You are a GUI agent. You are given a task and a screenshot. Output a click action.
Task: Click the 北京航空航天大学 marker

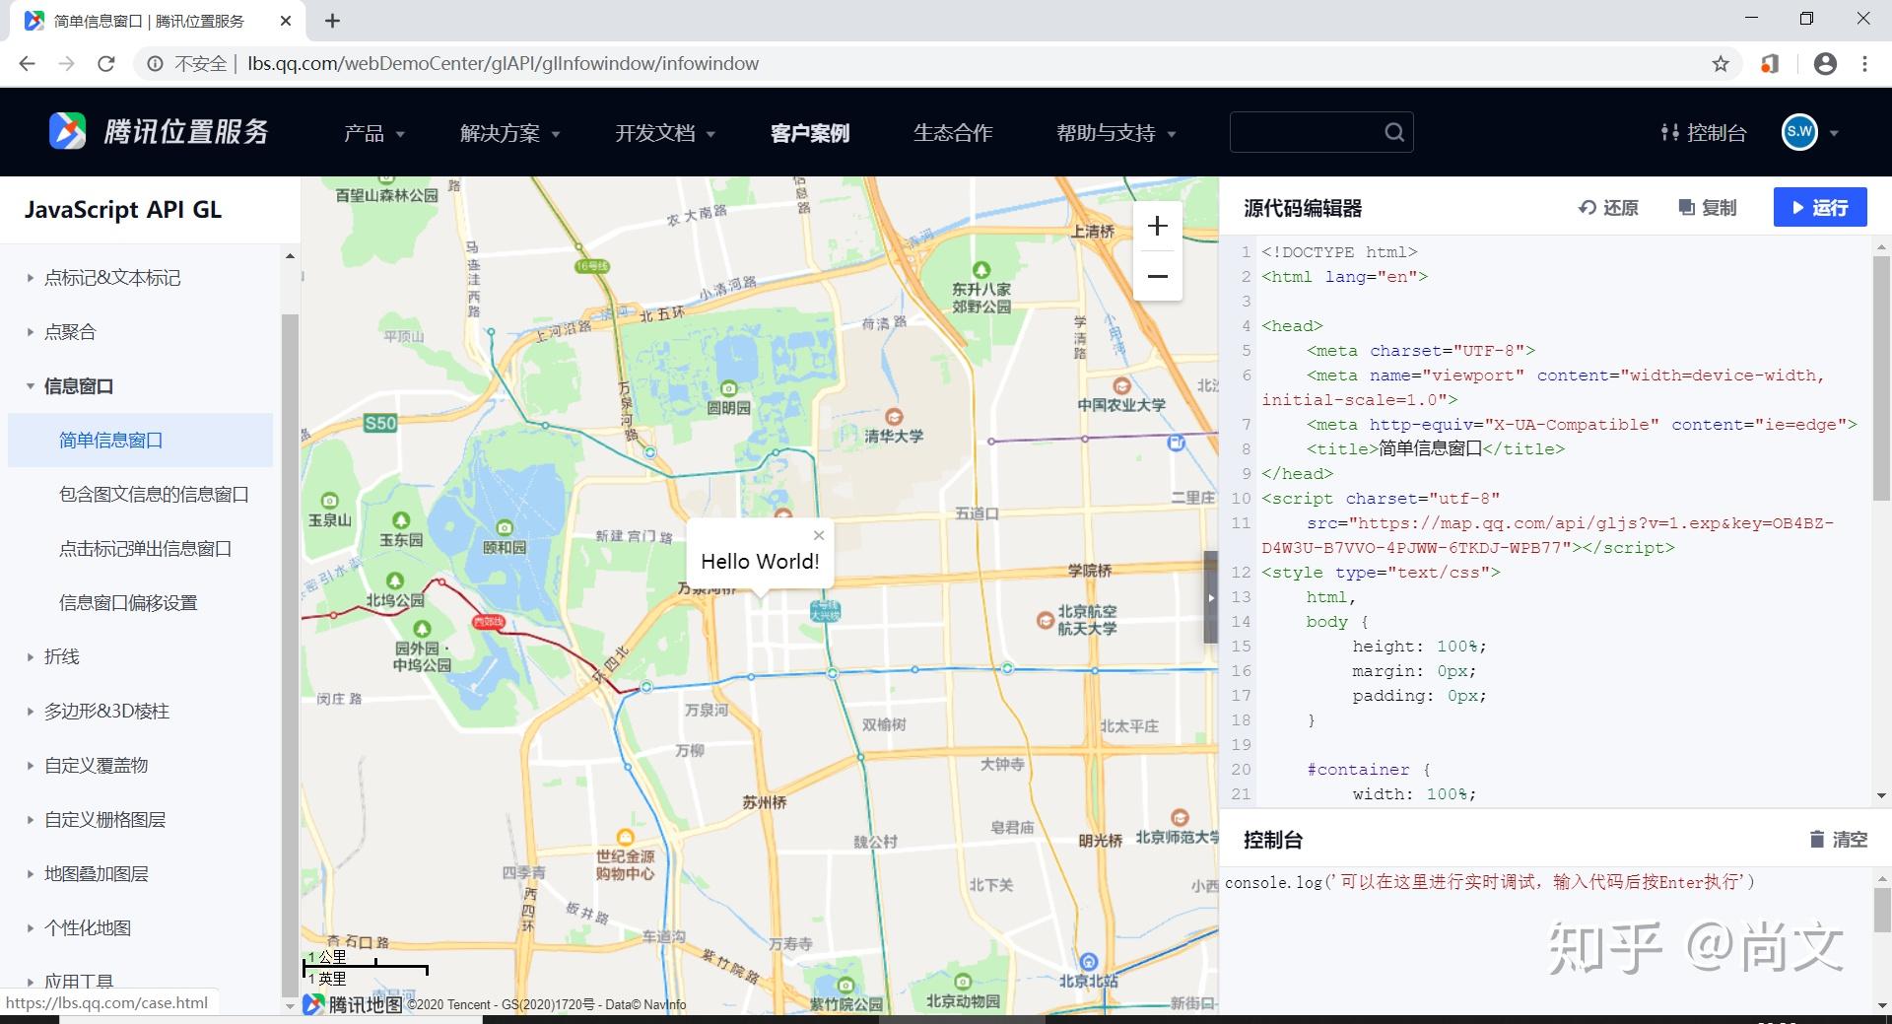pyautogui.click(x=1045, y=620)
